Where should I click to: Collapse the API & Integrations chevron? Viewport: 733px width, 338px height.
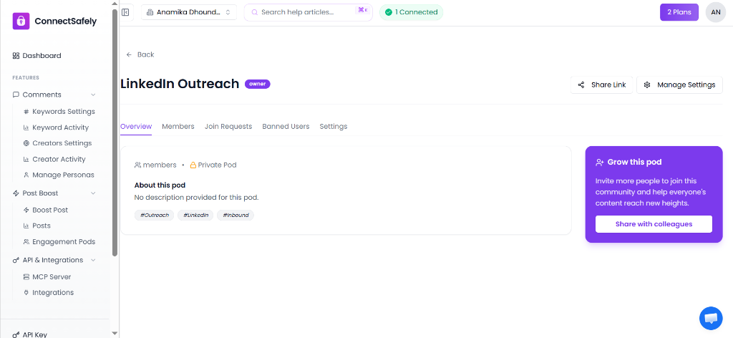(93, 260)
